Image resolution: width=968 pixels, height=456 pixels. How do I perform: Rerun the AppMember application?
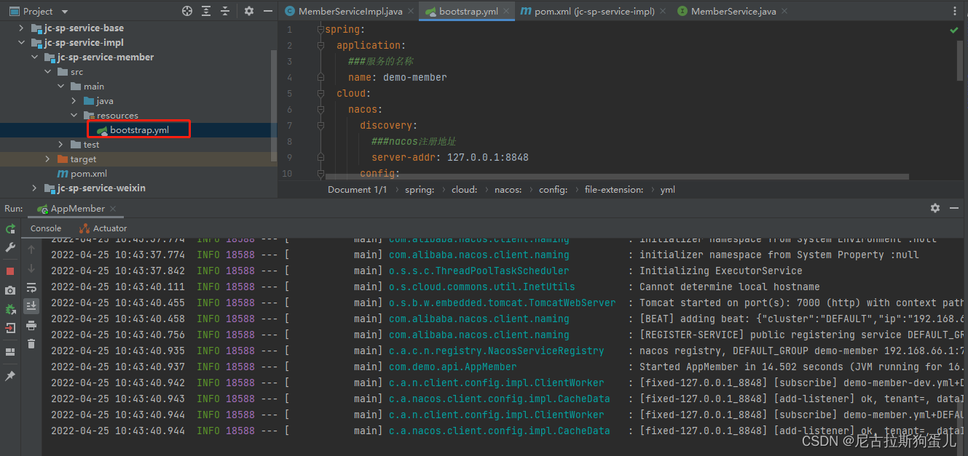[x=10, y=228]
